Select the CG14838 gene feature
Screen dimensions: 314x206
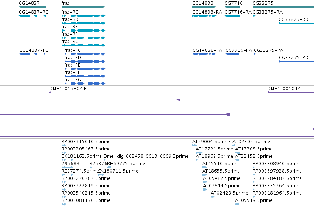pyautogui.click(x=204, y=7)
